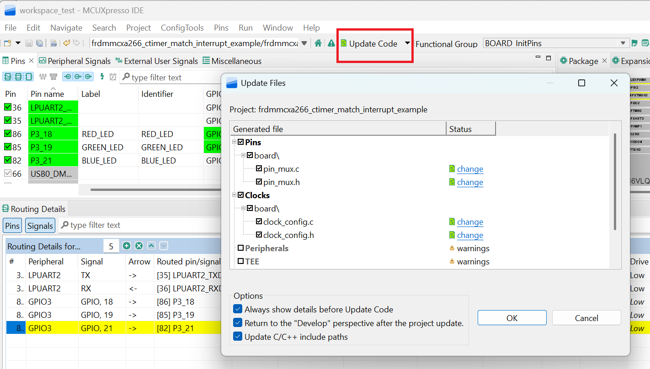Image resolution: width=650 pixels, height=369 pixels.
Task: Click the change link beside clock_config.c
Action: (470, 221)
